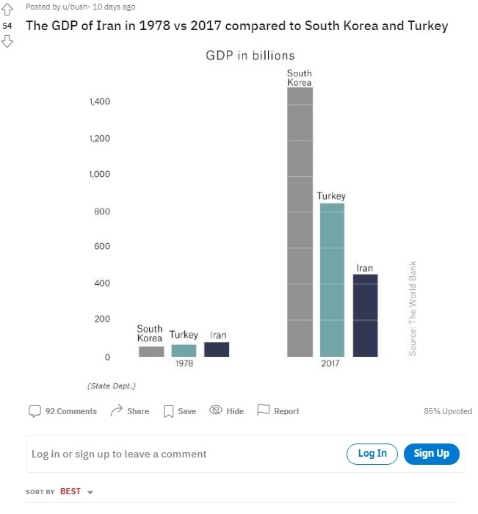Click the Share arrow icon

click(x=116, y=410)
